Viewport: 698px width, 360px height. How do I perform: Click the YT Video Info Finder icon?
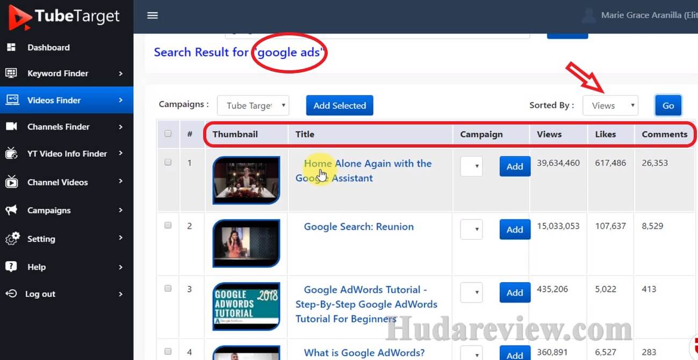[11, 153]
